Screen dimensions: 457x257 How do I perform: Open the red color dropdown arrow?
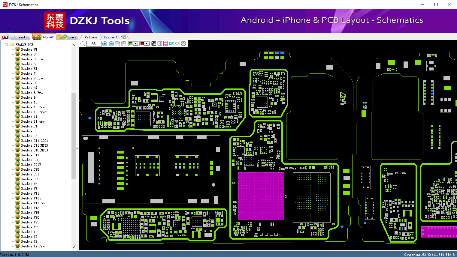point(147,44)
